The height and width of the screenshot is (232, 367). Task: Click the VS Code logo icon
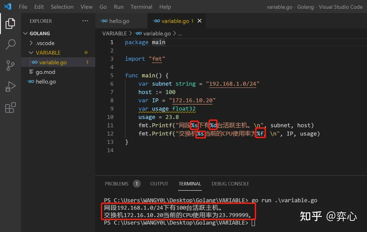pyautogui.click(x=8, y=7)
